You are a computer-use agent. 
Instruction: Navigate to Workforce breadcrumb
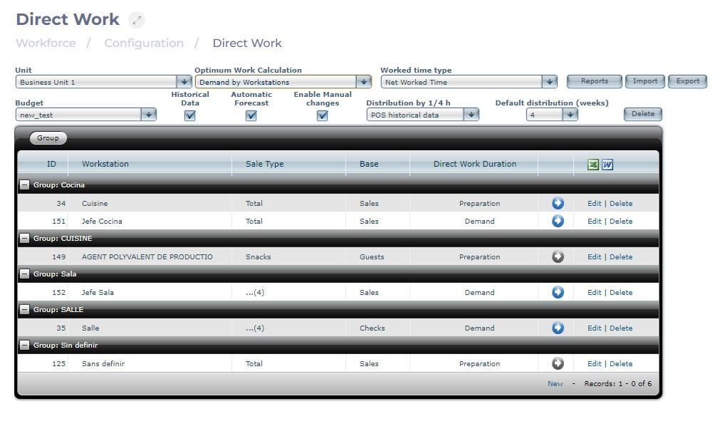[x=46, y=43]
